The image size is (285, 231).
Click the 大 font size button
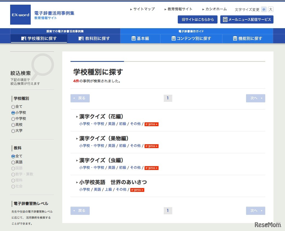270,9
